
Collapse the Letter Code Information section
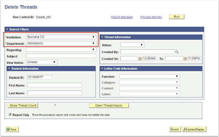coord(102,69)
